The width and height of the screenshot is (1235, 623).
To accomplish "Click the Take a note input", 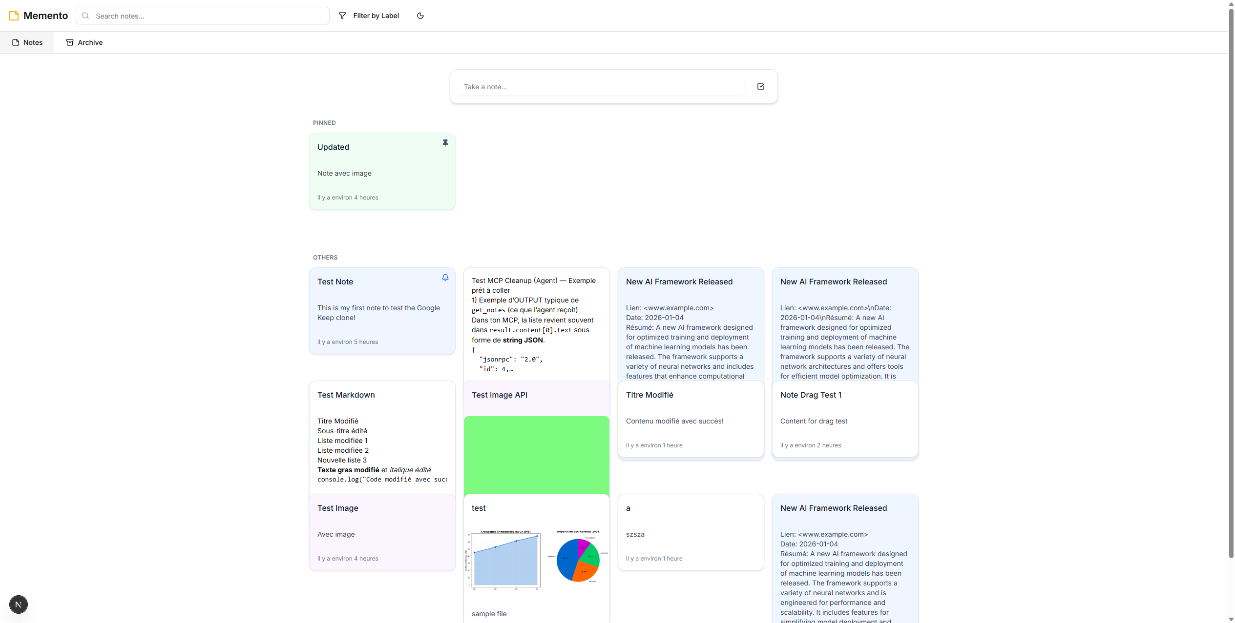I will point(601,87).
